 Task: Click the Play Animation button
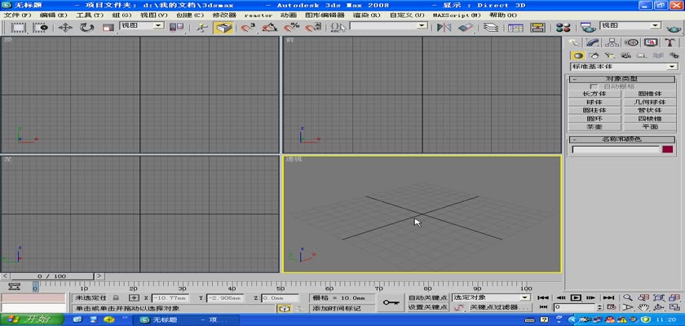click(576, 297)
